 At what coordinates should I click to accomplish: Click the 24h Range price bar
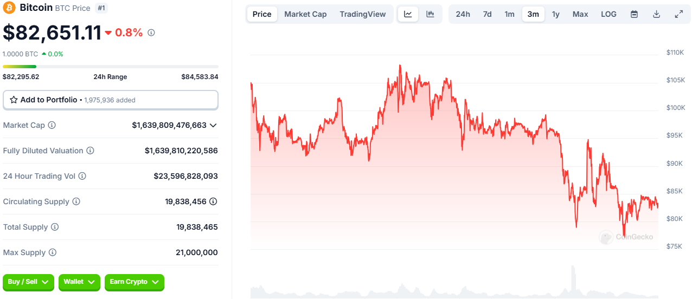point(111,67)
